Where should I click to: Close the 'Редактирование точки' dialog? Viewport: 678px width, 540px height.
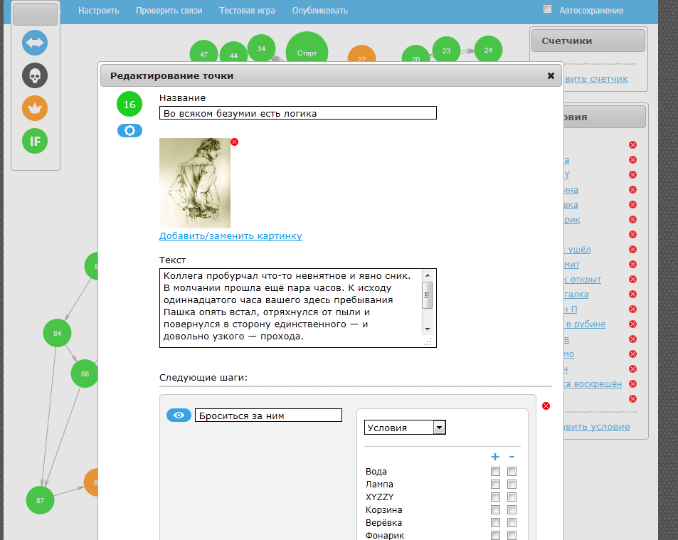pos(551,75)
